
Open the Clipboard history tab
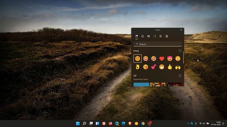(167, 36)
